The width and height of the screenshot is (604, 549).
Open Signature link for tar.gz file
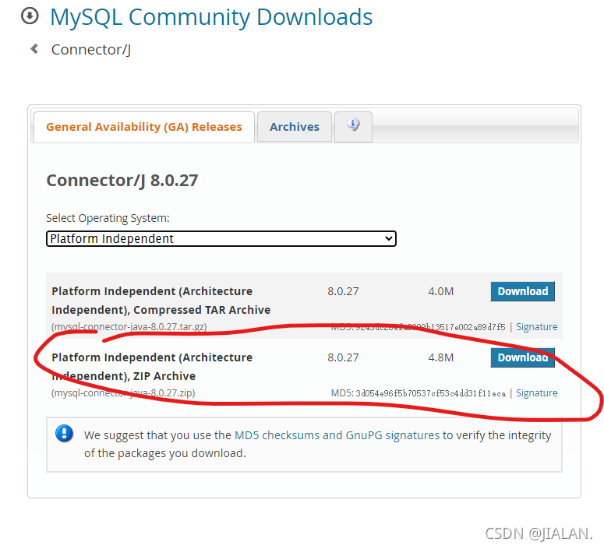click(x=537, y=327)
